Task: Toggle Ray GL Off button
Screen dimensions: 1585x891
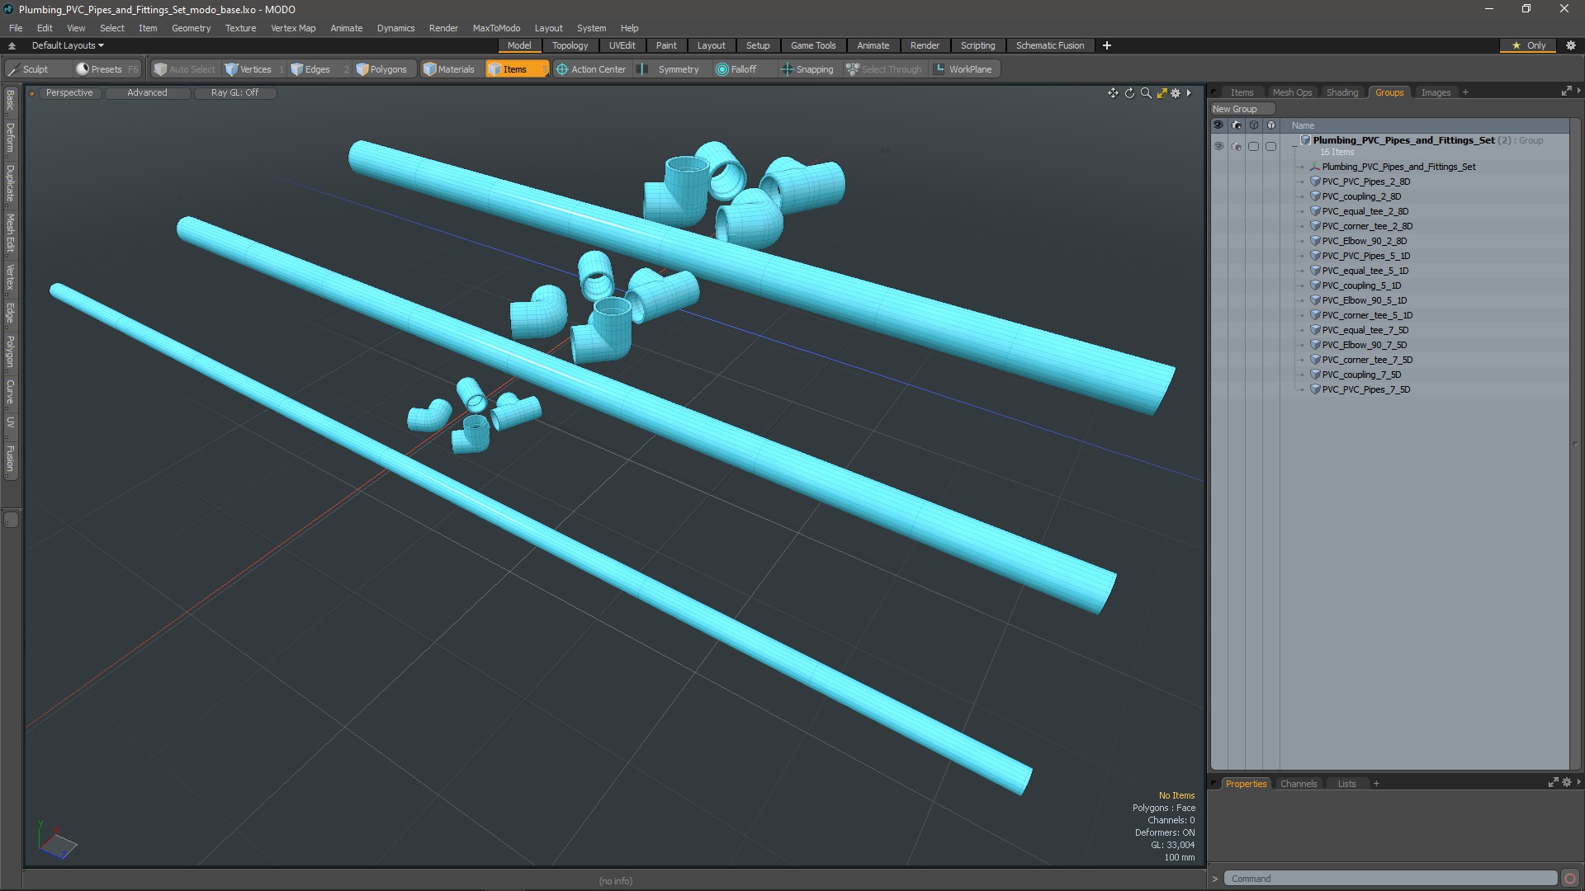Action: click(x=234, y=92)
